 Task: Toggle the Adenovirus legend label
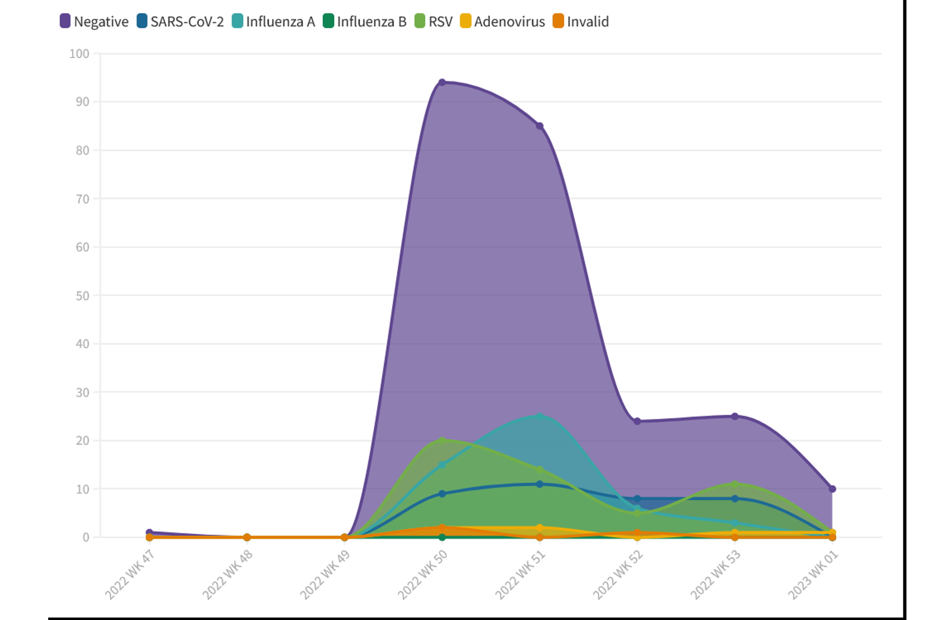[509, 22]
